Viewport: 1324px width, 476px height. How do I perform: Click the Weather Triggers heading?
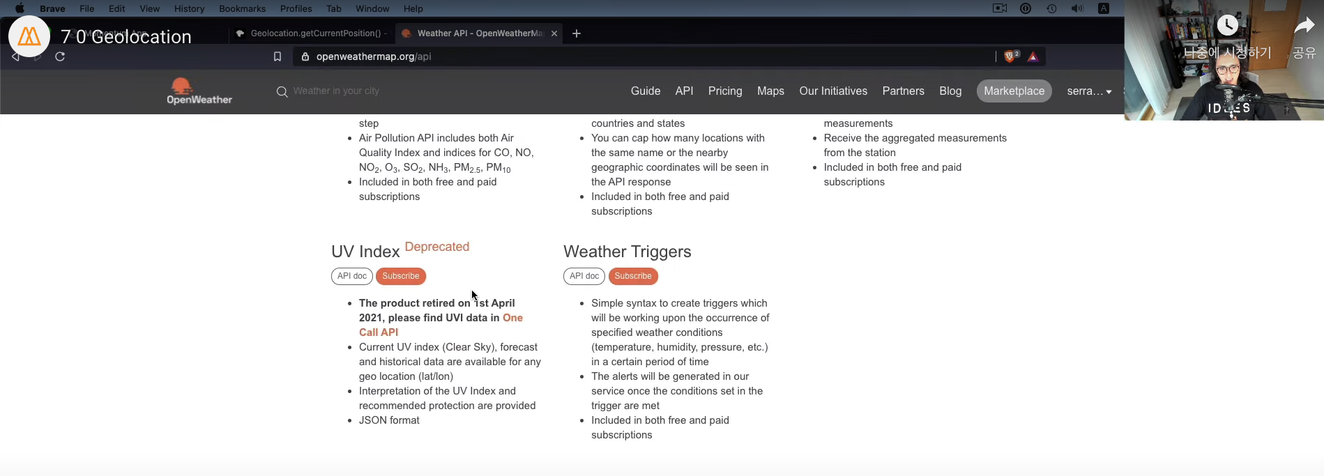point(627,252)
